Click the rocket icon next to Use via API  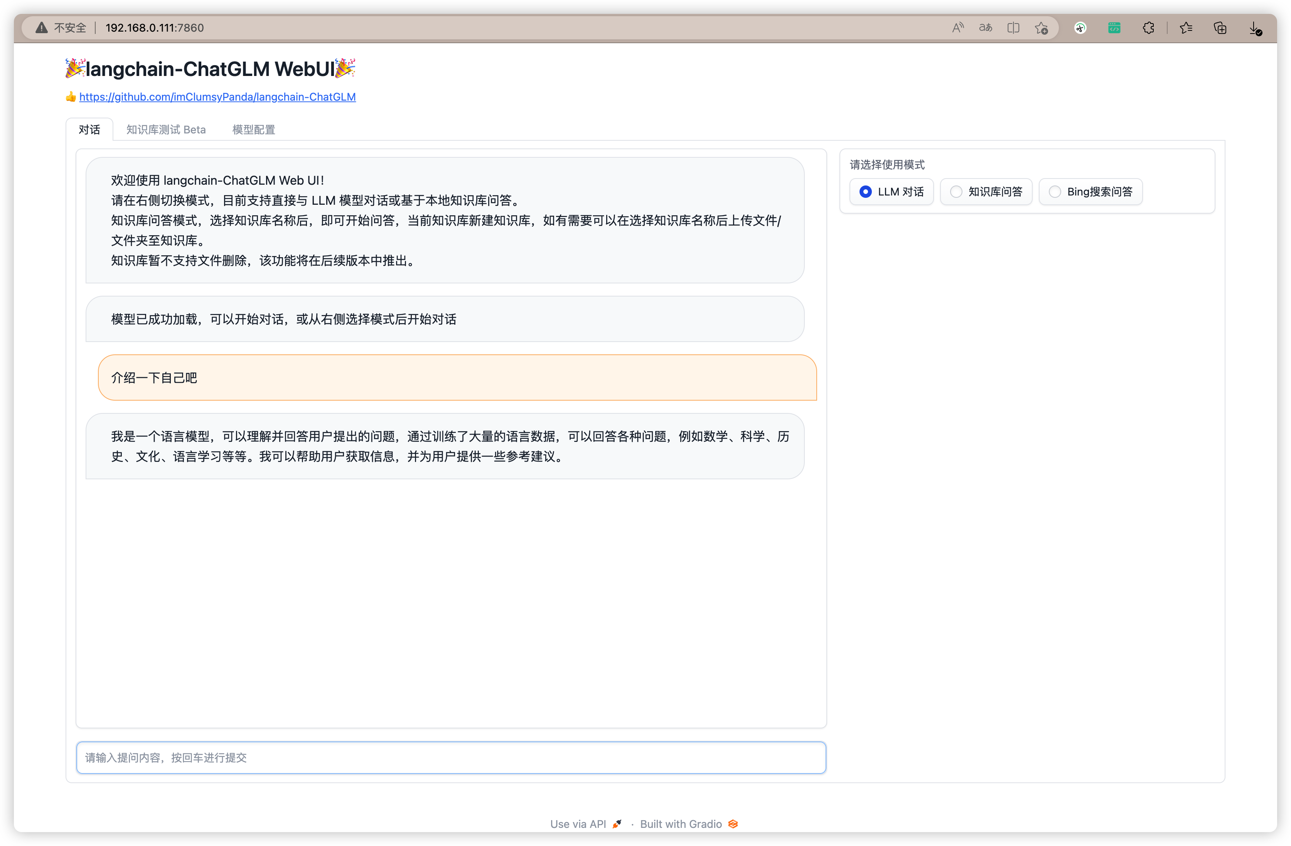coord(617,824)
